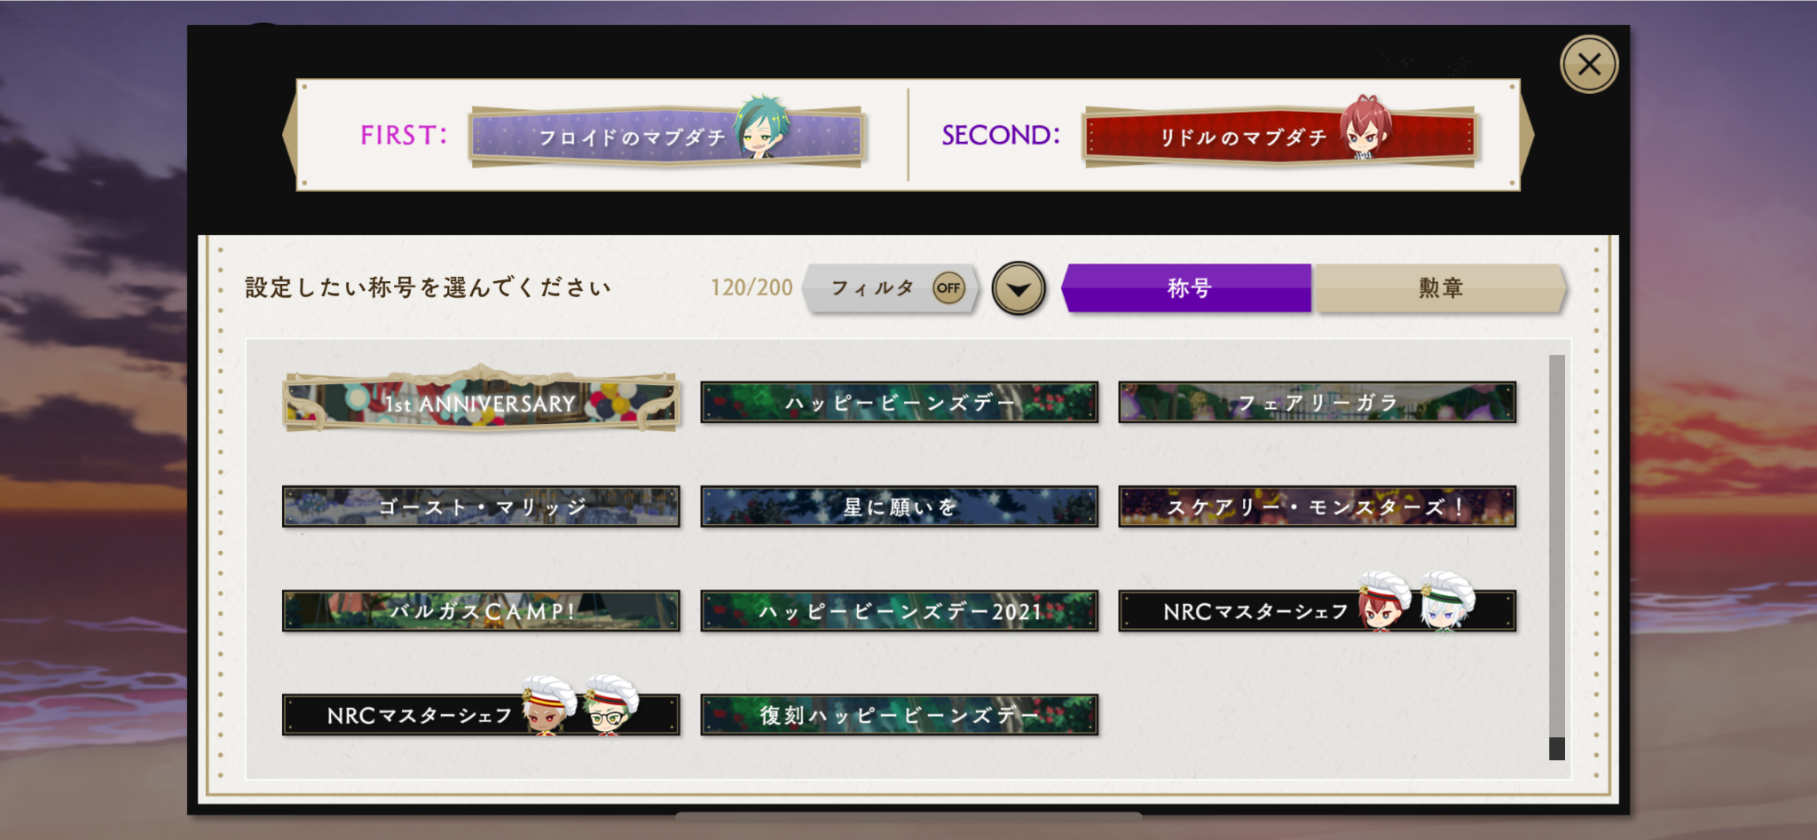Click the title list vertical scrollbar
The height and width of the screenshot is (840, 1817).
click(1557, 557)
